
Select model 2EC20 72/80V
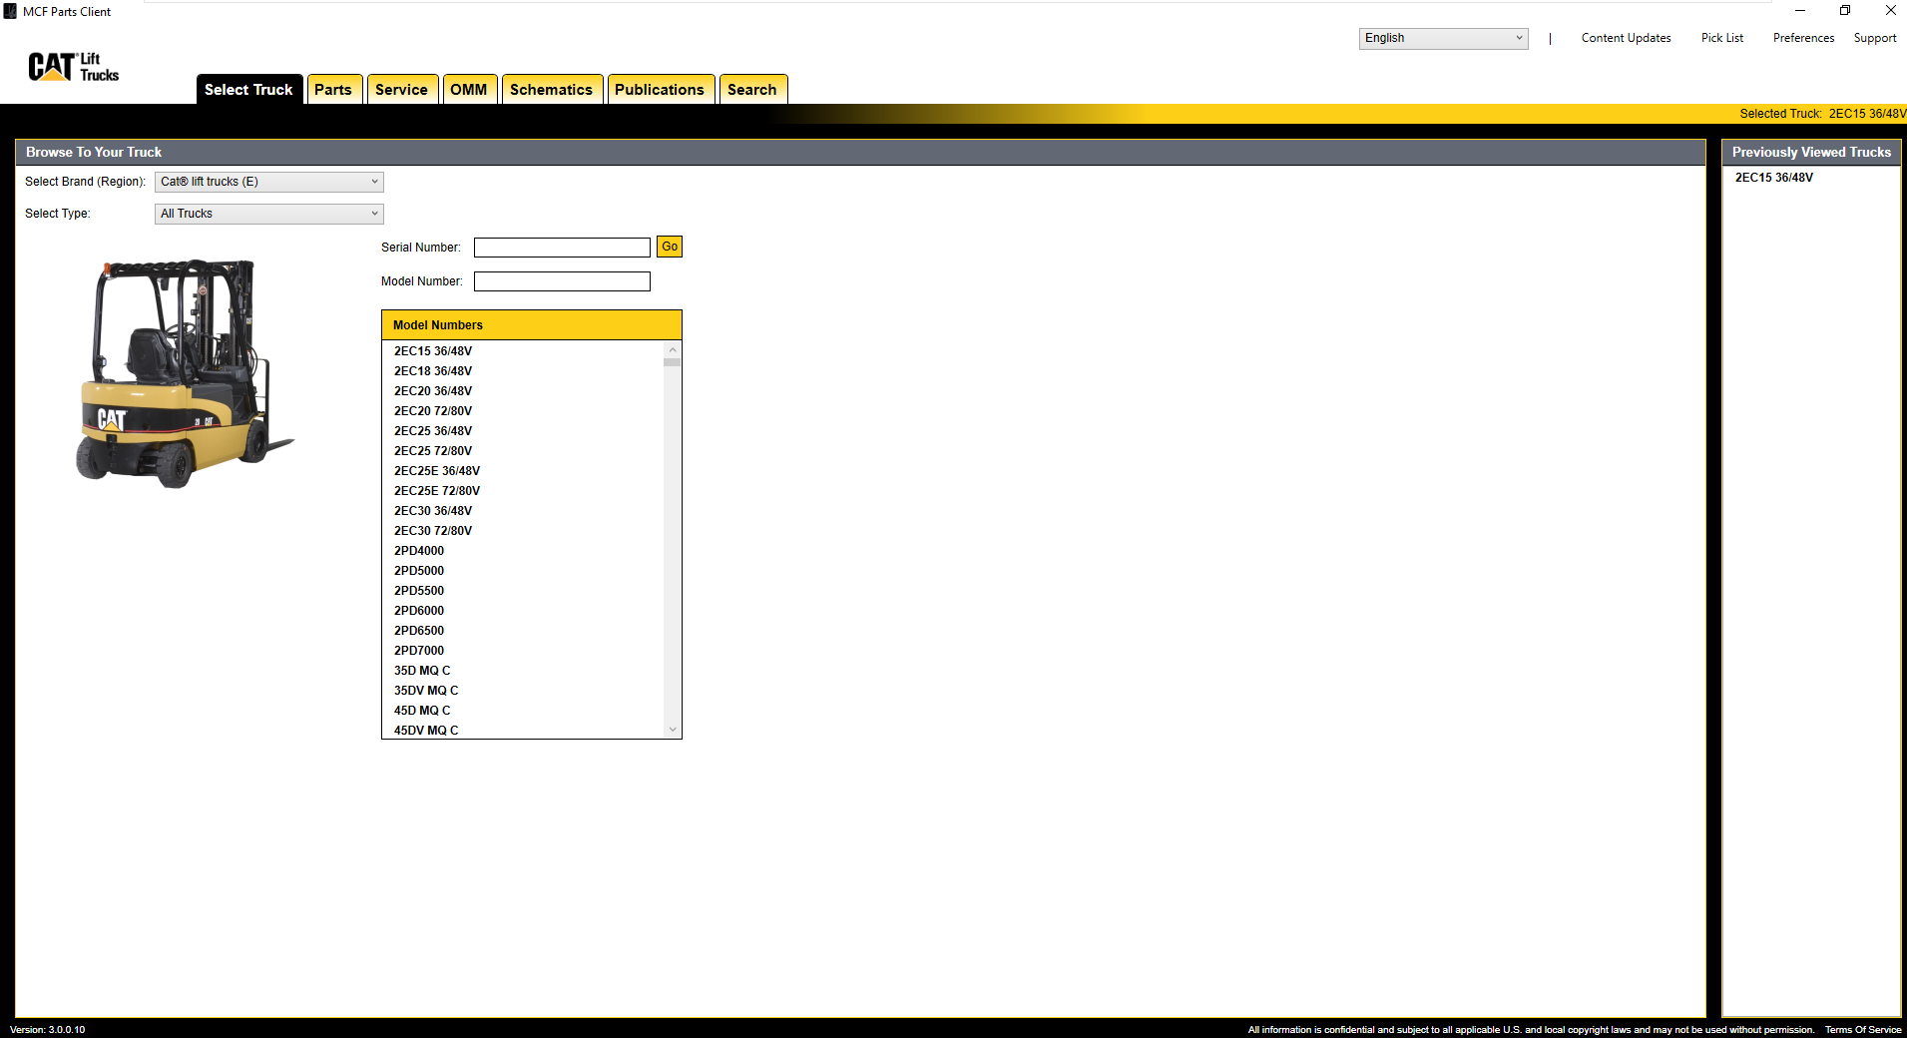[433, 411]
